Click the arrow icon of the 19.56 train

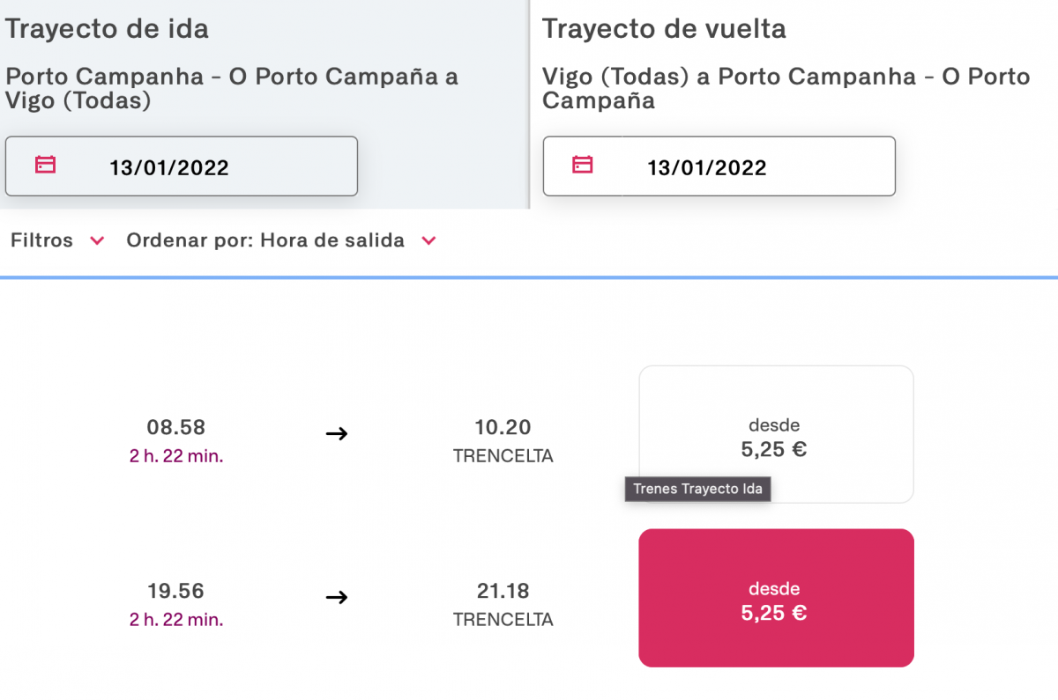click(337, 597)
